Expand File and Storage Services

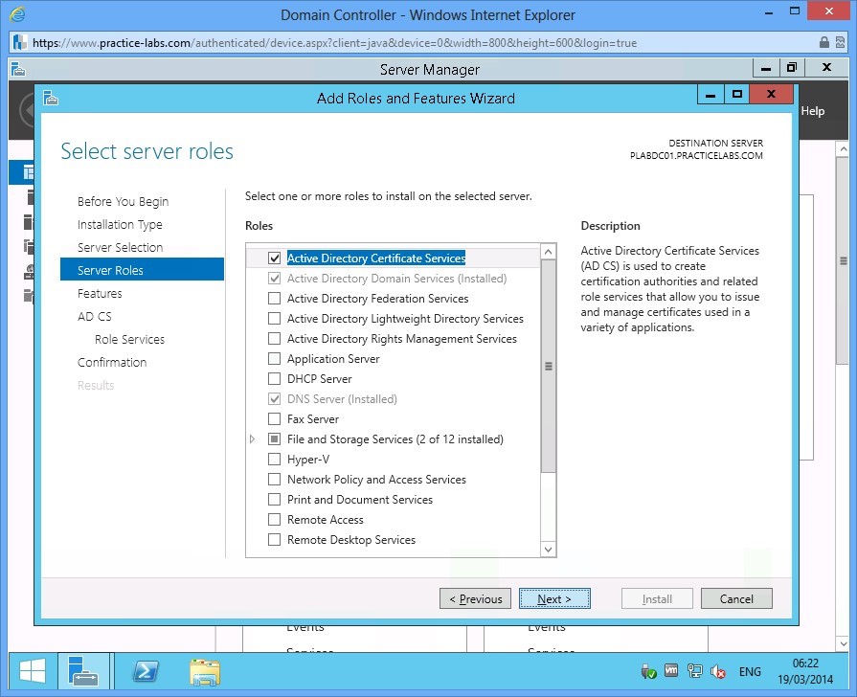pos(252,438)
